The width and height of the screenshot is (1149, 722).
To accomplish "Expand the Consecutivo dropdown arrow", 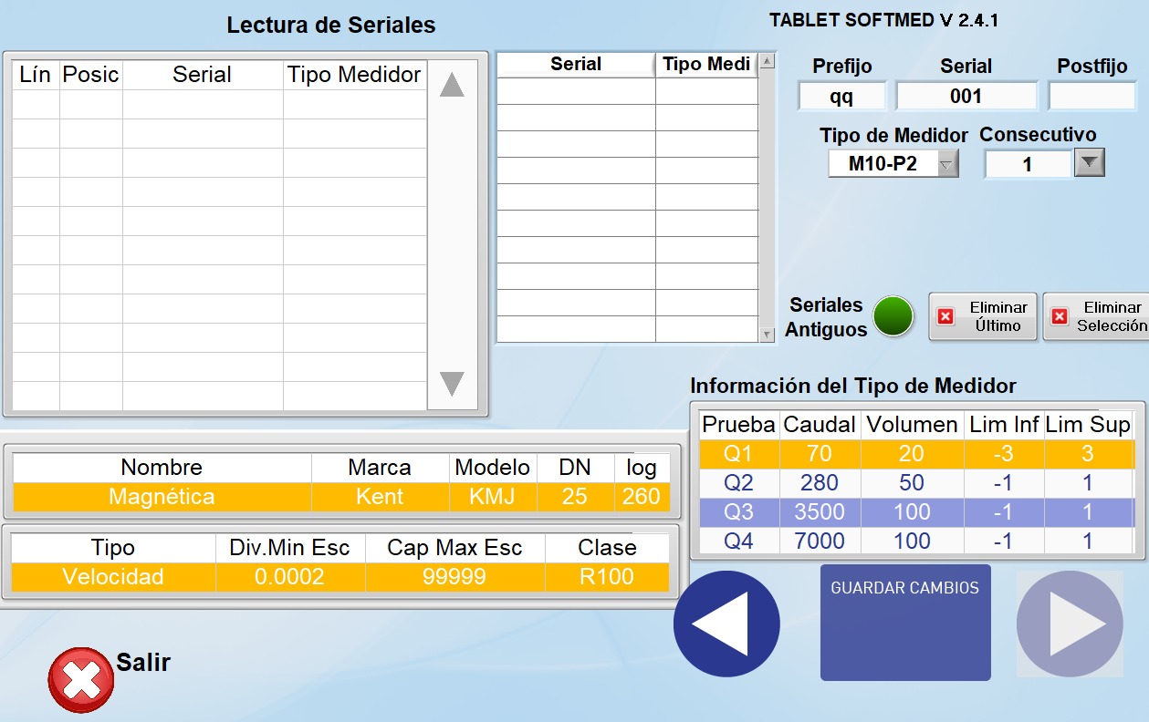I will 1090,163.
